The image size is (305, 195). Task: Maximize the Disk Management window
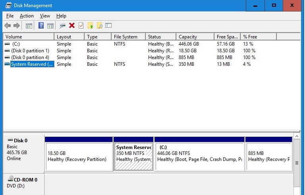click(274, 6)
